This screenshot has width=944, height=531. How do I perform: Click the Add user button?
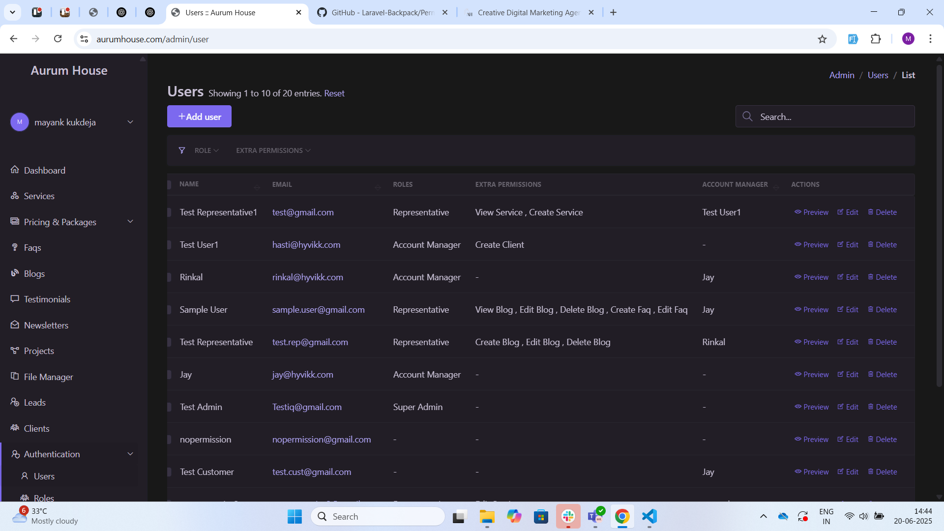(x=199, y=117)
